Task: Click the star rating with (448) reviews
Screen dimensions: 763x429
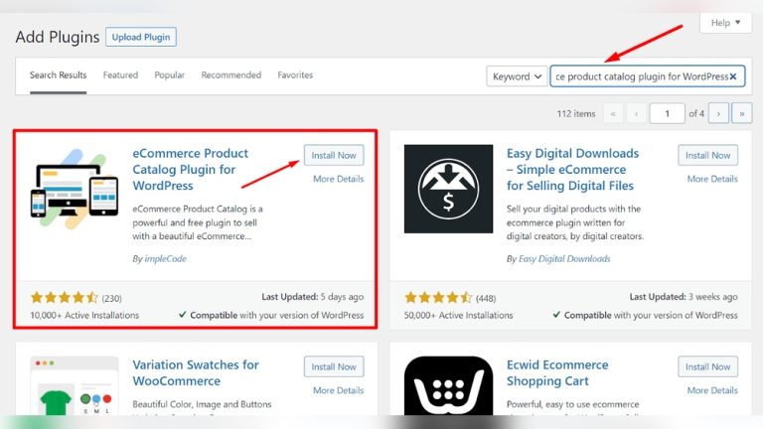Action: (450, 298)
